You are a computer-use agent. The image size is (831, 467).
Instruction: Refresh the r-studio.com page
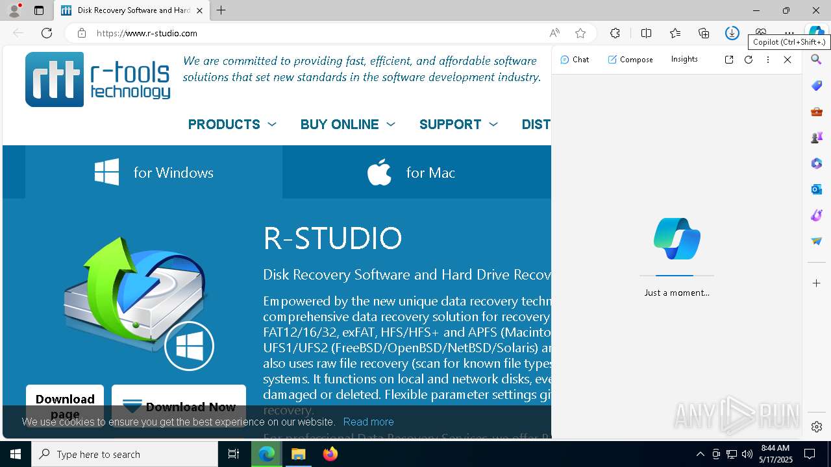point(47,33)
